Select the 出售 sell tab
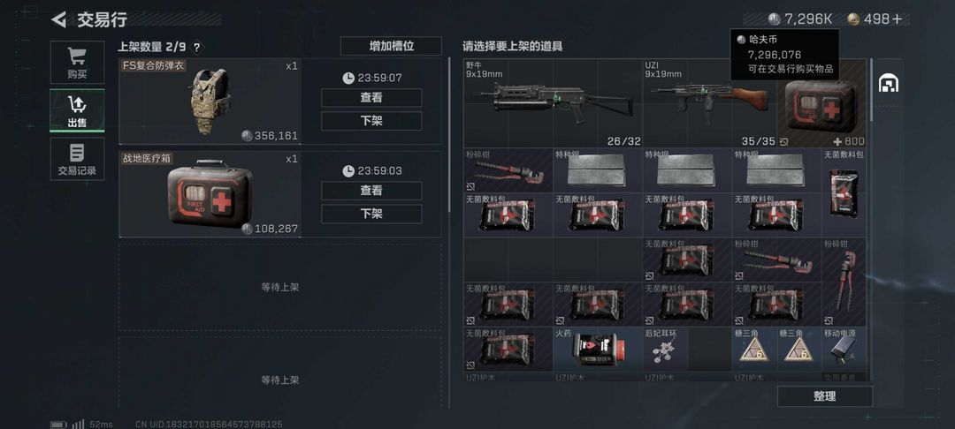The height and width of the screenshot is (429, 955). [x=77, y=110]
